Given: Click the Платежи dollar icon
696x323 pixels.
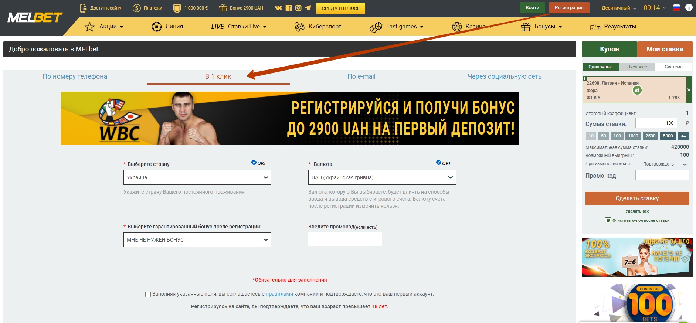Looking at the screenshot, I should click(x=137, y=8).
